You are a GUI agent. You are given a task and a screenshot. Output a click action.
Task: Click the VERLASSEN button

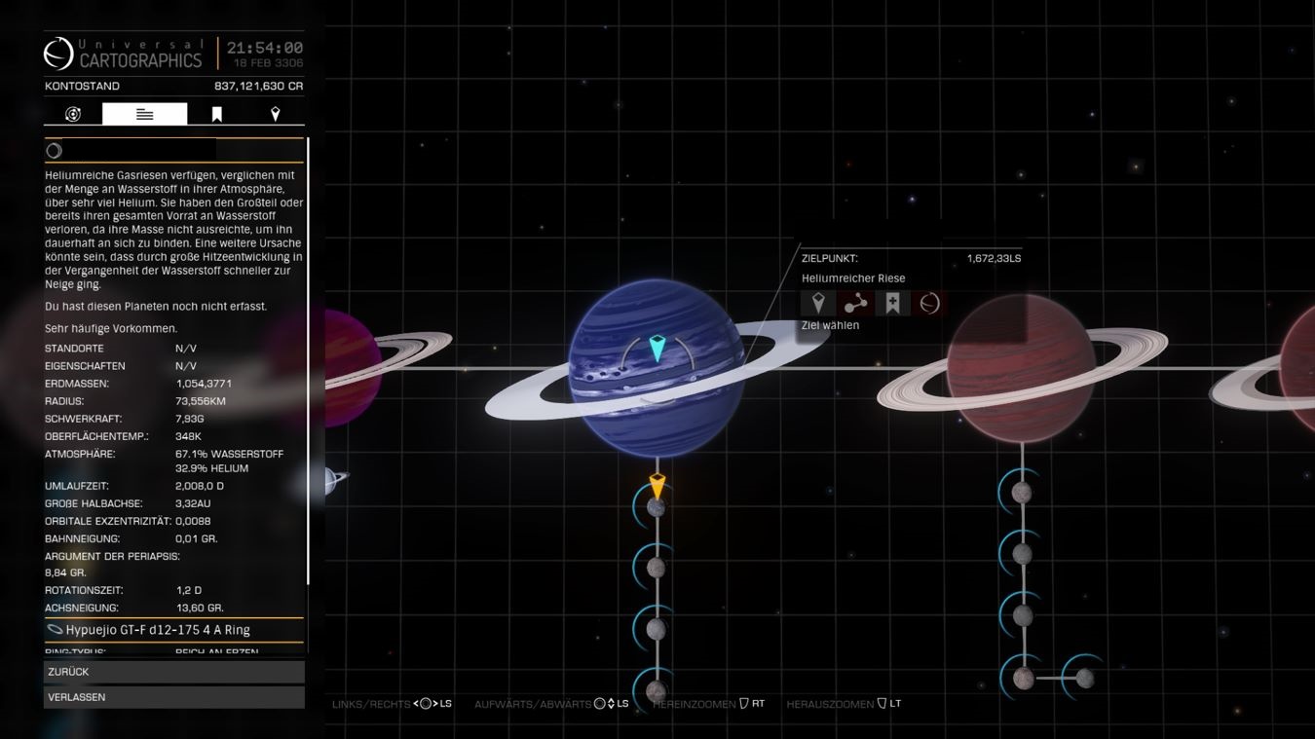[x=174, y=697]
